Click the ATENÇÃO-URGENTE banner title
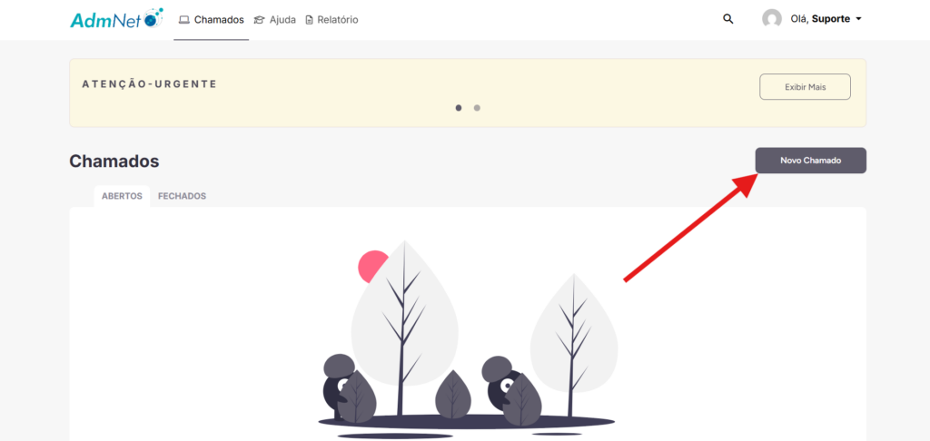The height and width of the screenshot is (441, 930). pyautogui.click(x=150, y=84)
